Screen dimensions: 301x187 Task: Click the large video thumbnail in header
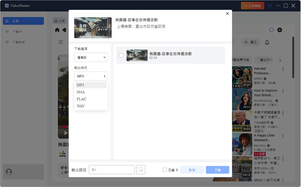pos(93,27)
